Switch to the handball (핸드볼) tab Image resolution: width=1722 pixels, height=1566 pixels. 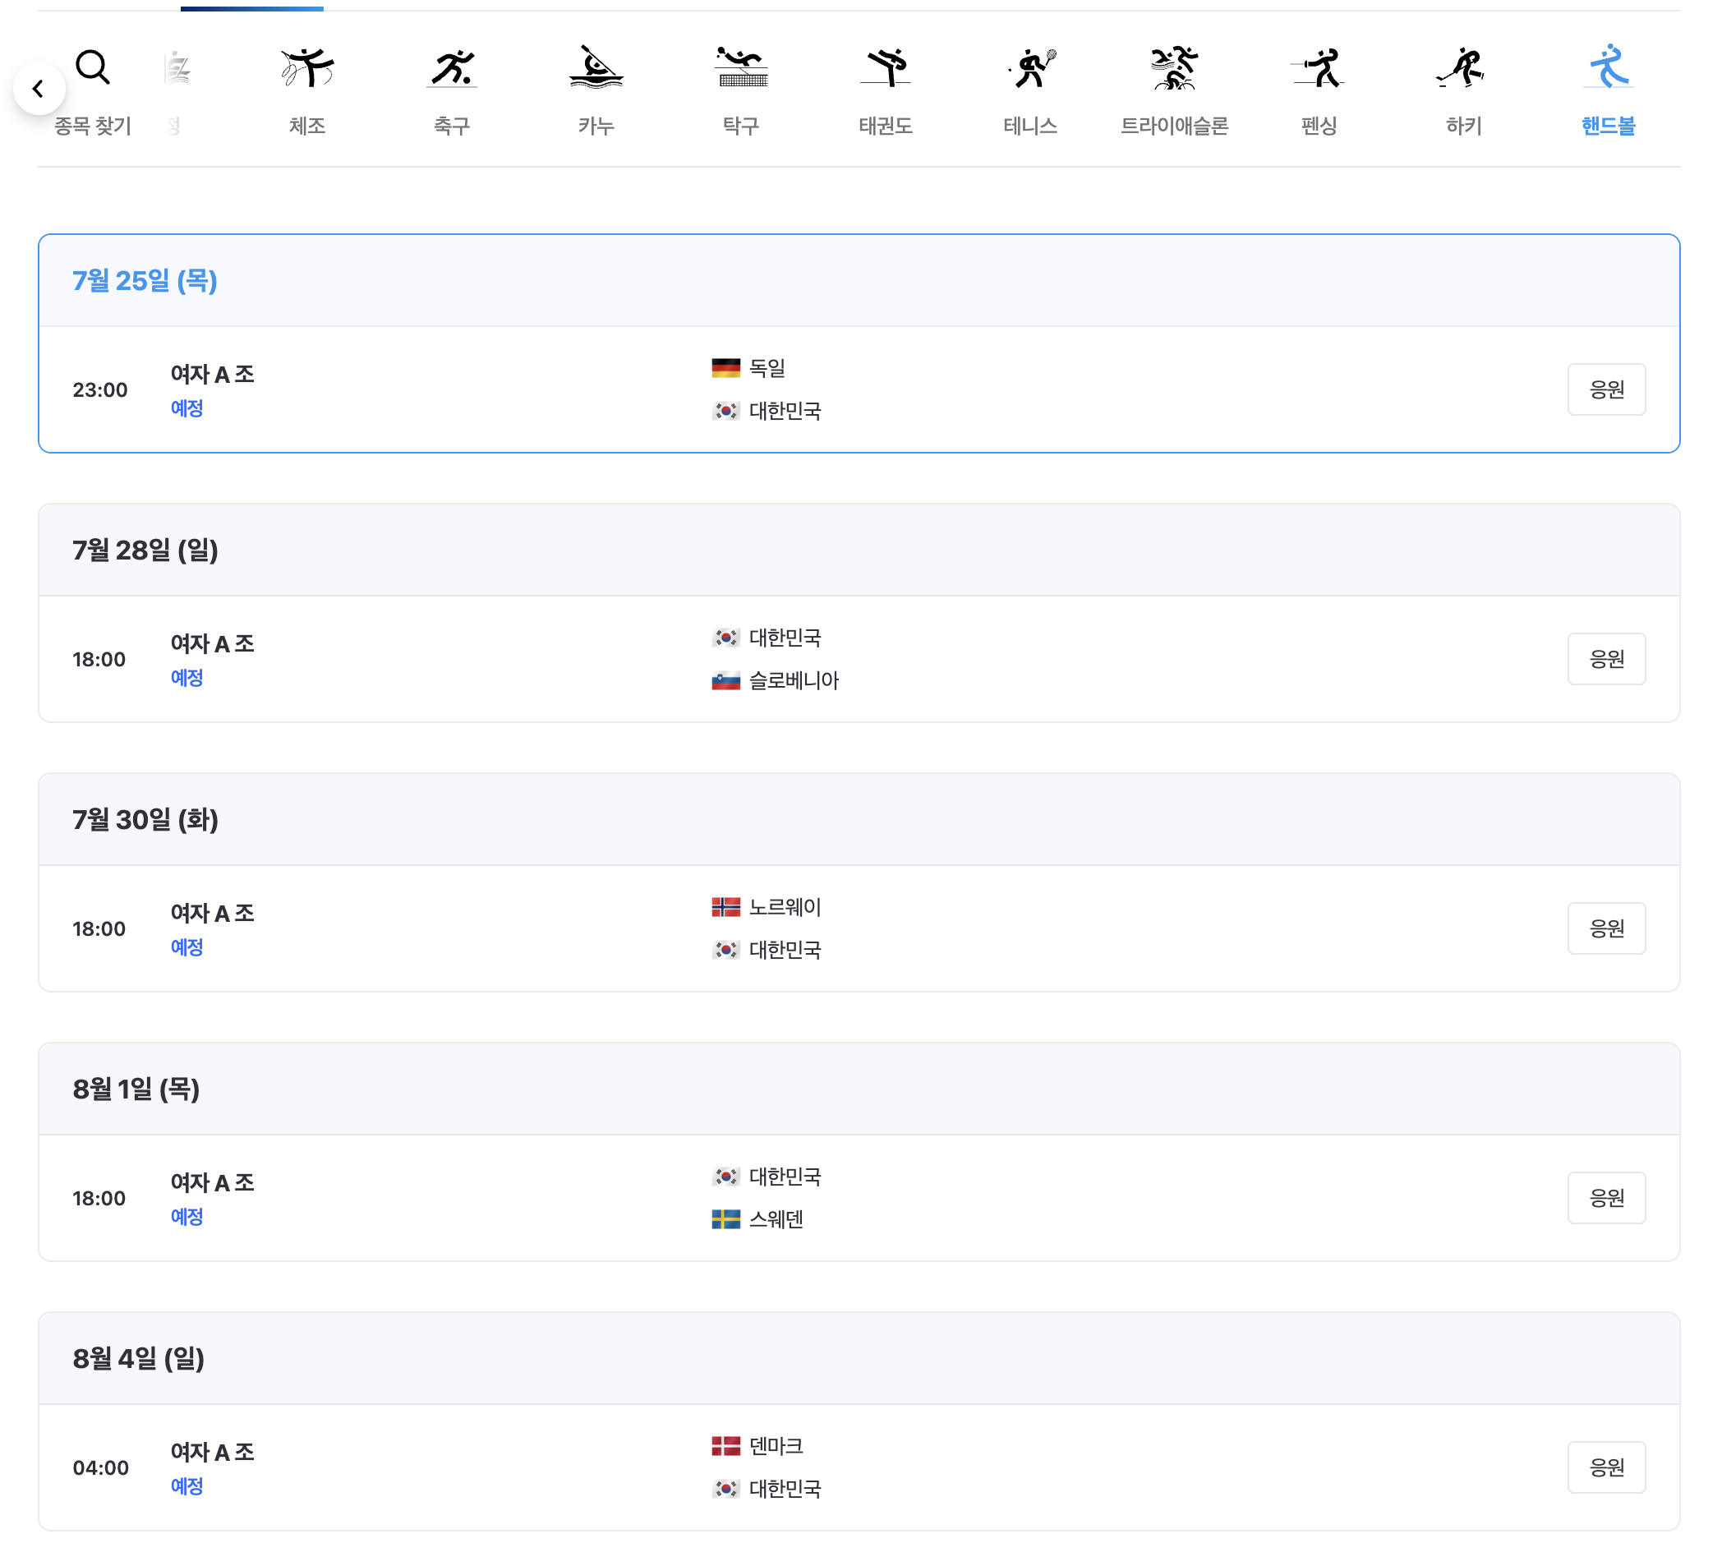tap(1609, 70)
